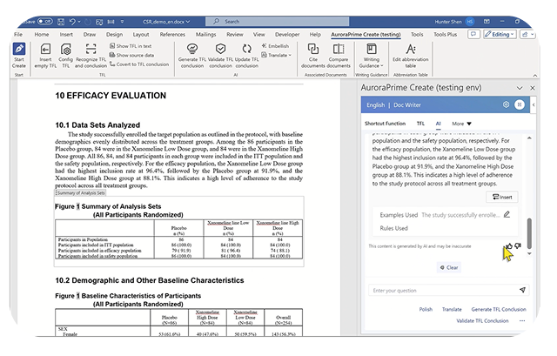Click the Validate TFL Conclusion link
Image resolution: width=557 pixels, height=356 pixels.
[482, 321]
